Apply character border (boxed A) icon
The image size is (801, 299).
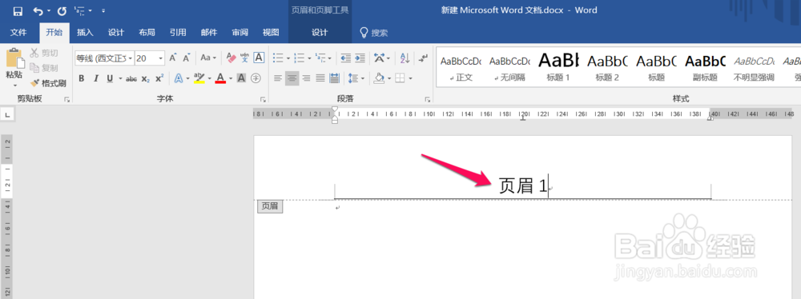(259, 58)
